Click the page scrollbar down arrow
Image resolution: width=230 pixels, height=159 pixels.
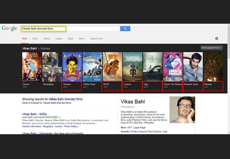point(229,133)
